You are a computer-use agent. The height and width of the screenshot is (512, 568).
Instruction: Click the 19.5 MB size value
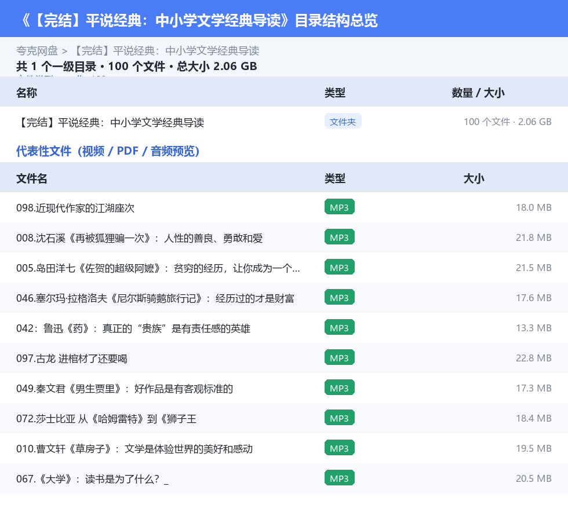(534, 448)
